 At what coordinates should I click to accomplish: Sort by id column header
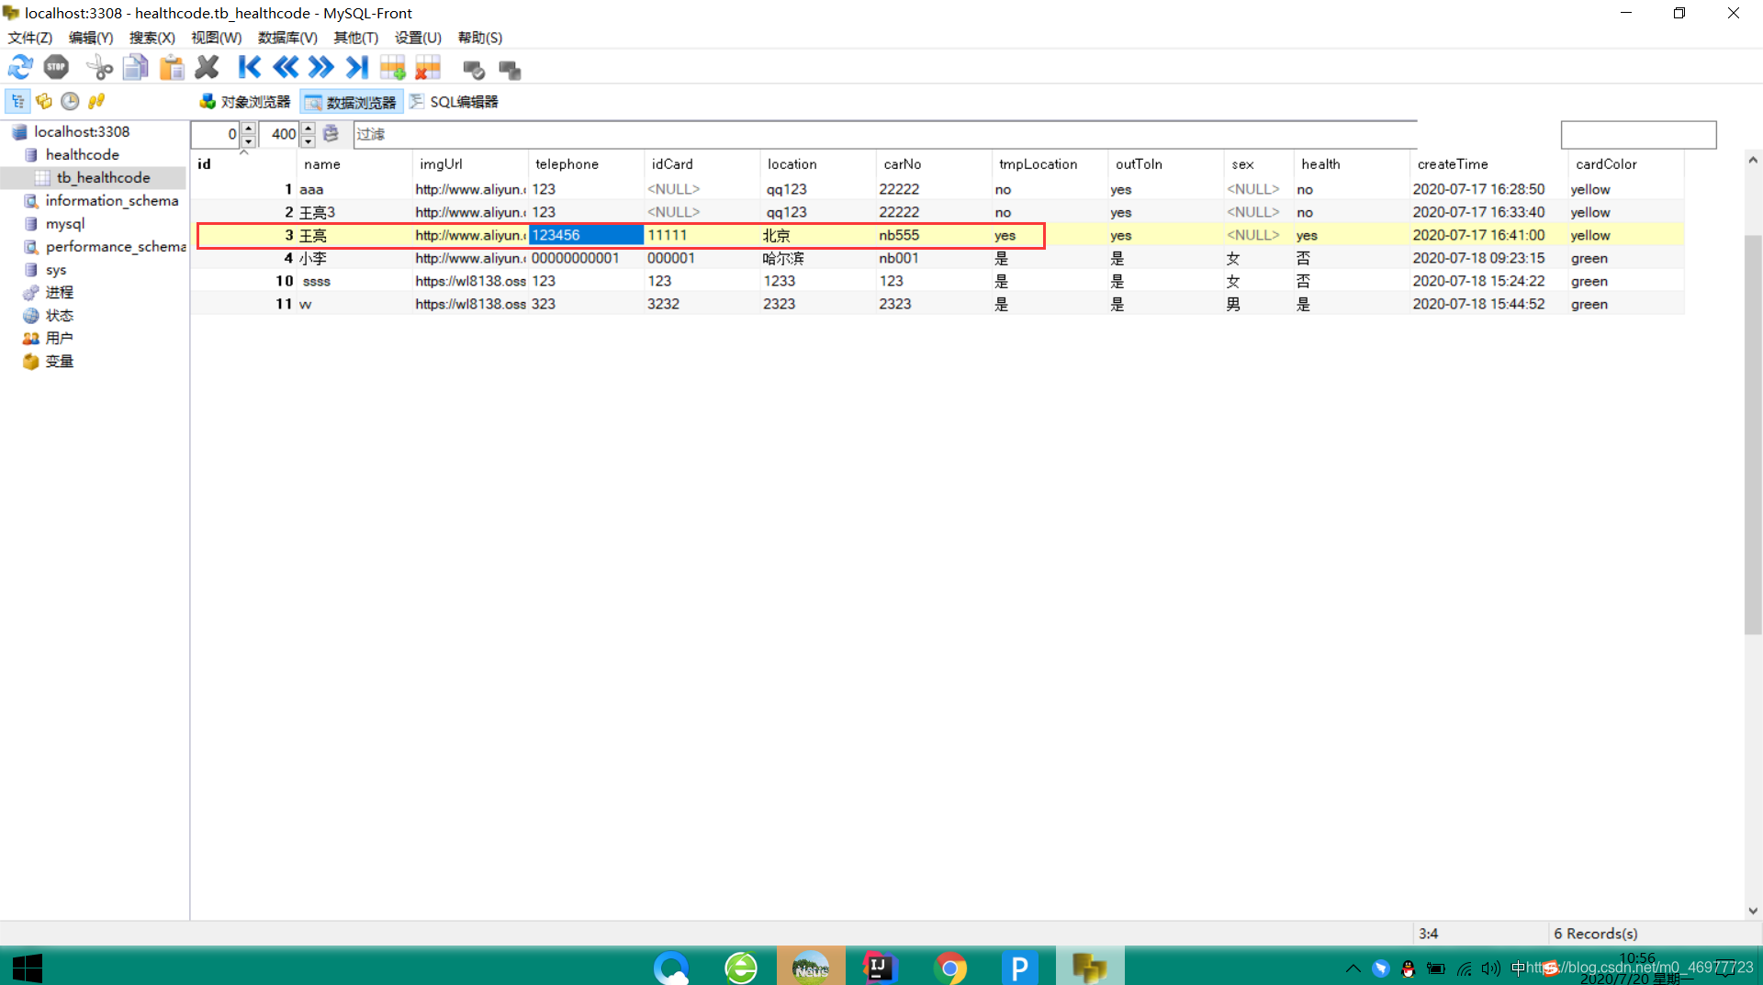tap(243, 163)
